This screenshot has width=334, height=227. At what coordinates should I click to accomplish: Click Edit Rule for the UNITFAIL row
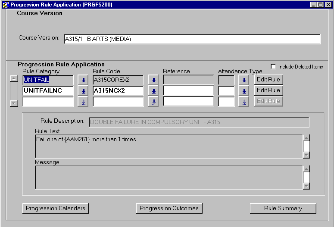point(268,79)
